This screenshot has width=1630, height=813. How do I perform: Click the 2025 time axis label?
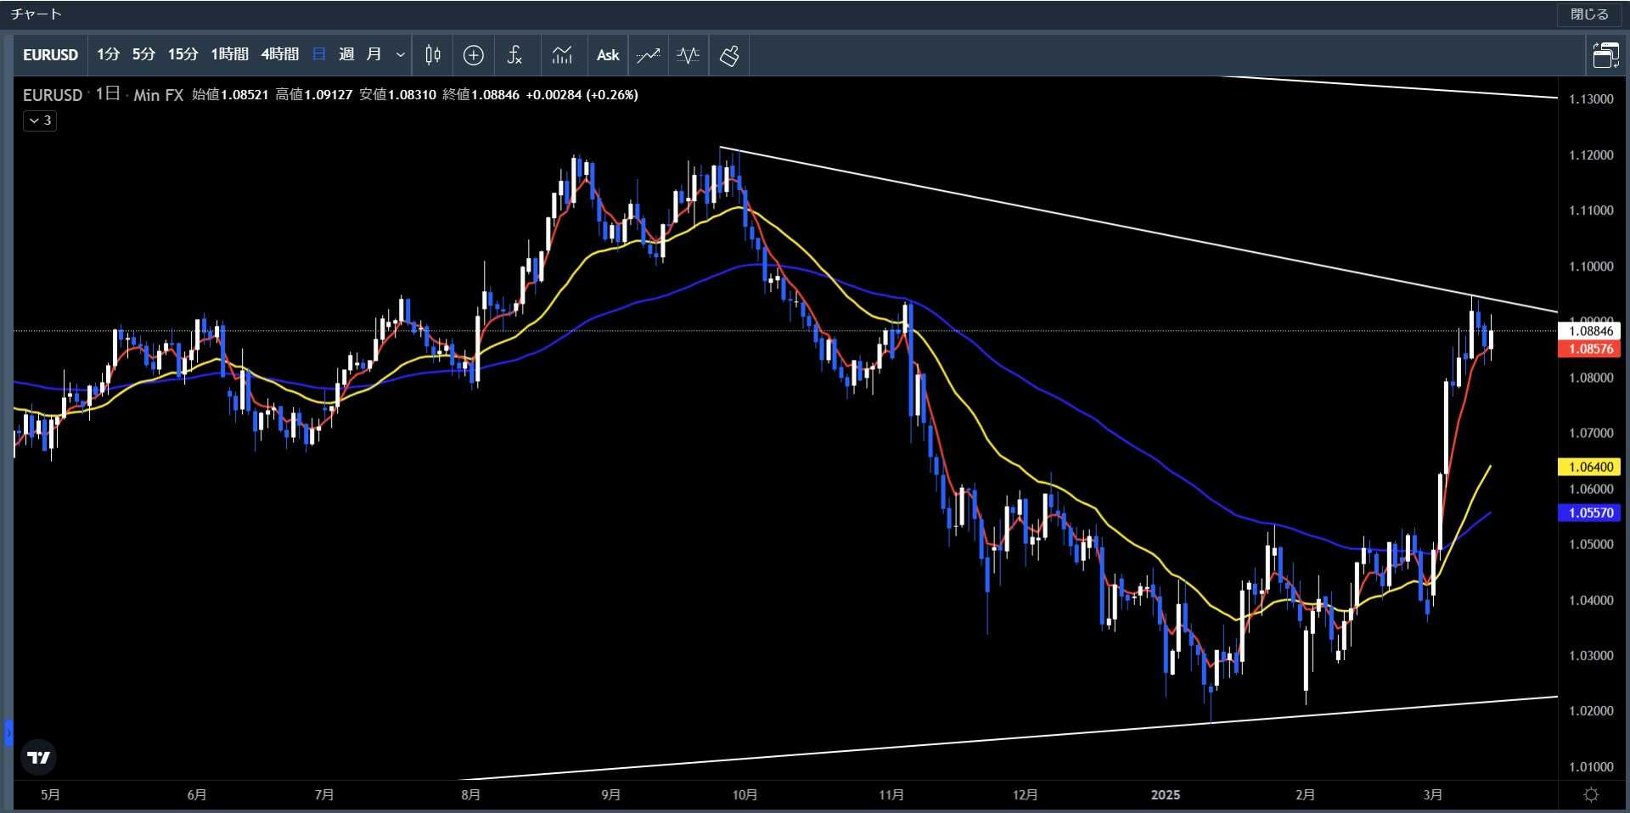pyautogui.click(x=1166, y=795)
